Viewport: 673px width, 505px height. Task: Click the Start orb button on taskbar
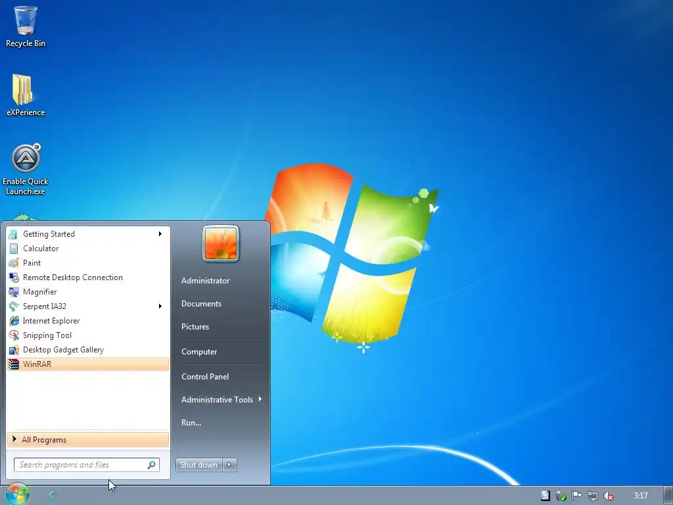point(17,494)
